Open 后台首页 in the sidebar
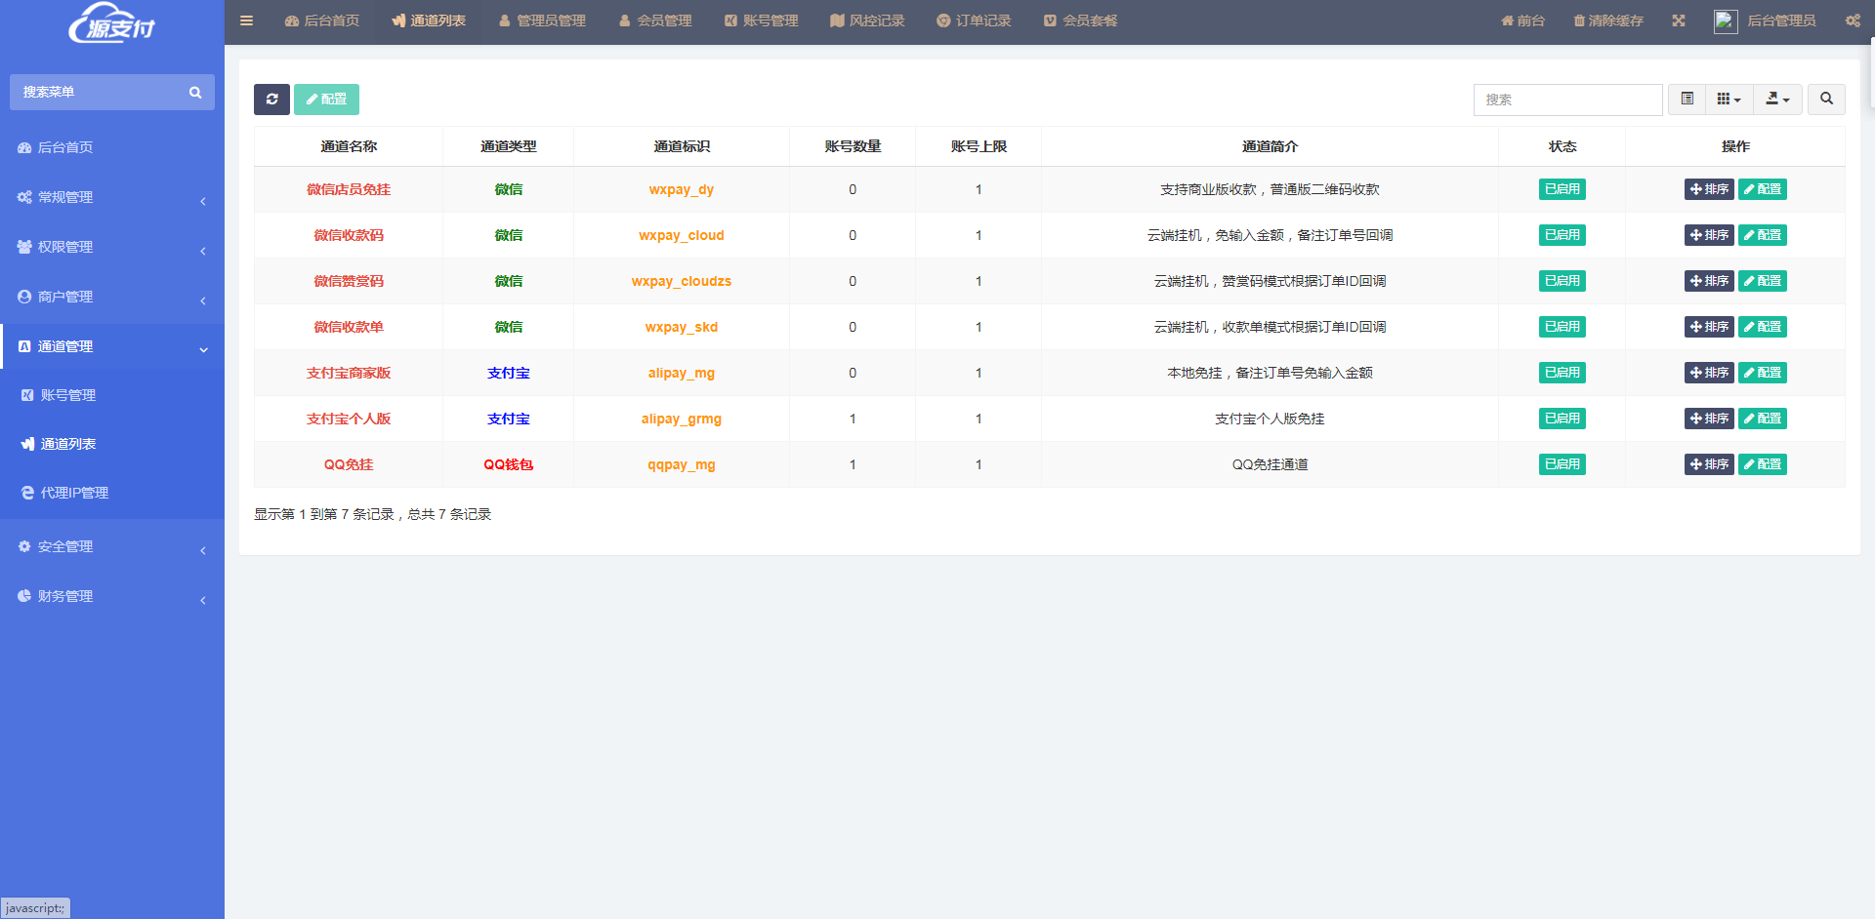The image size is (1875, 919). 112,147
